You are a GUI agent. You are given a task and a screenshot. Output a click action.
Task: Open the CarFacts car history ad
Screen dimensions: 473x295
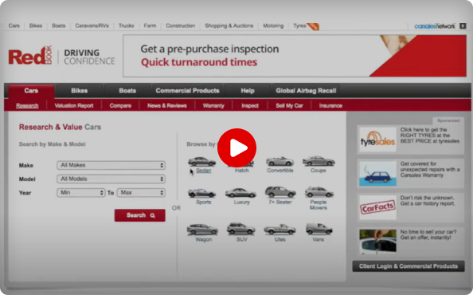[x=411, y=207]
